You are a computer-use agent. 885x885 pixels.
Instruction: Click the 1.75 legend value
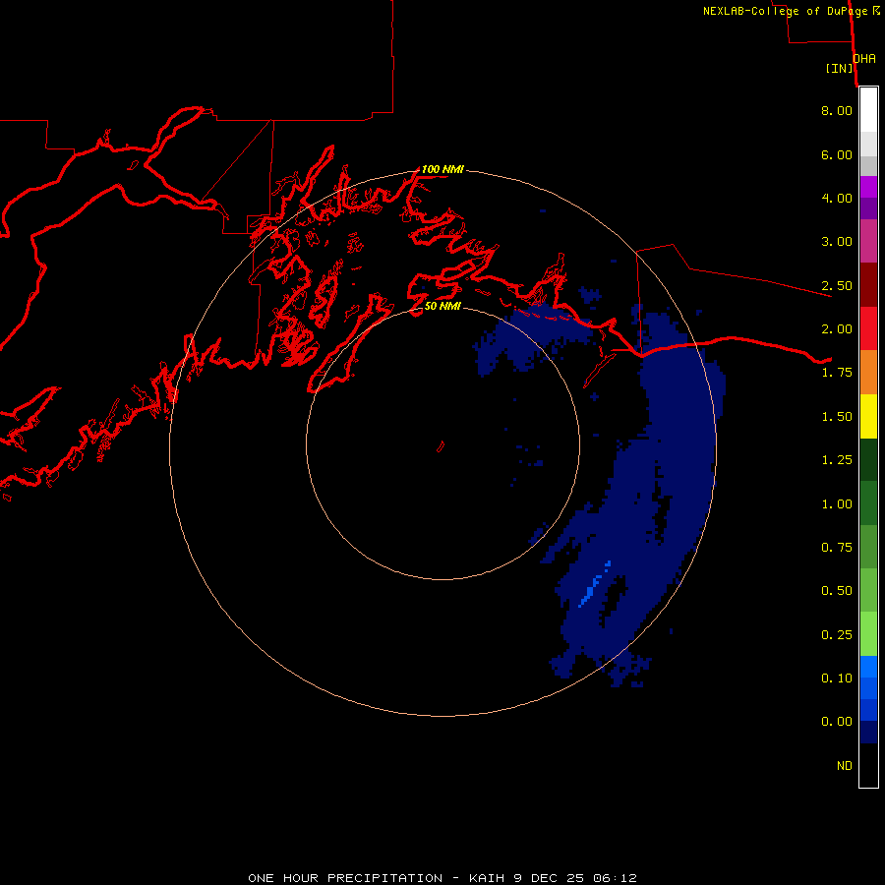pyautogui.click(x=837, y=373)
